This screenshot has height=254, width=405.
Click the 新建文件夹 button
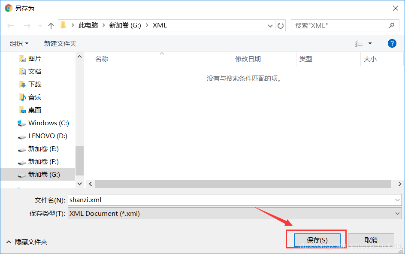(x=60, y=43)
